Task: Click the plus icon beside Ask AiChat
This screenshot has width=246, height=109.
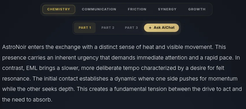Action: [x=150, y=28]
